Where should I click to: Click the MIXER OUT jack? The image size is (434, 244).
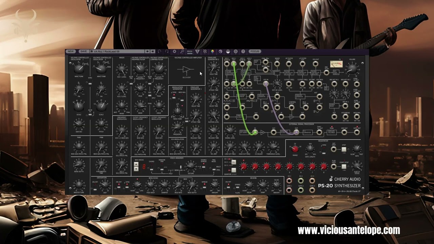click(x=277, y=64)
